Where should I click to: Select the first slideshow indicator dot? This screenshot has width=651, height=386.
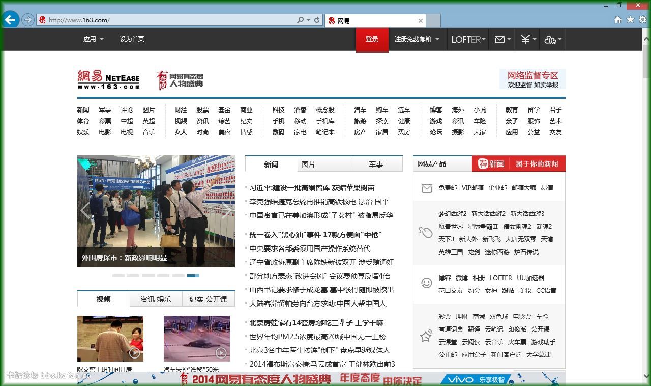118,275
